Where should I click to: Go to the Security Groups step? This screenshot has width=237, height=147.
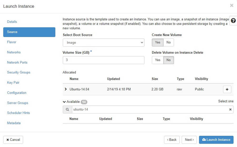pos(18,72)
